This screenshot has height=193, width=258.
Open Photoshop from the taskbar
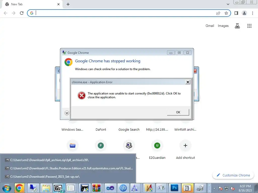pos(174,188)
